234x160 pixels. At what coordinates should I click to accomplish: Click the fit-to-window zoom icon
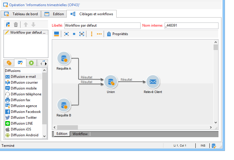click(82, 34)
